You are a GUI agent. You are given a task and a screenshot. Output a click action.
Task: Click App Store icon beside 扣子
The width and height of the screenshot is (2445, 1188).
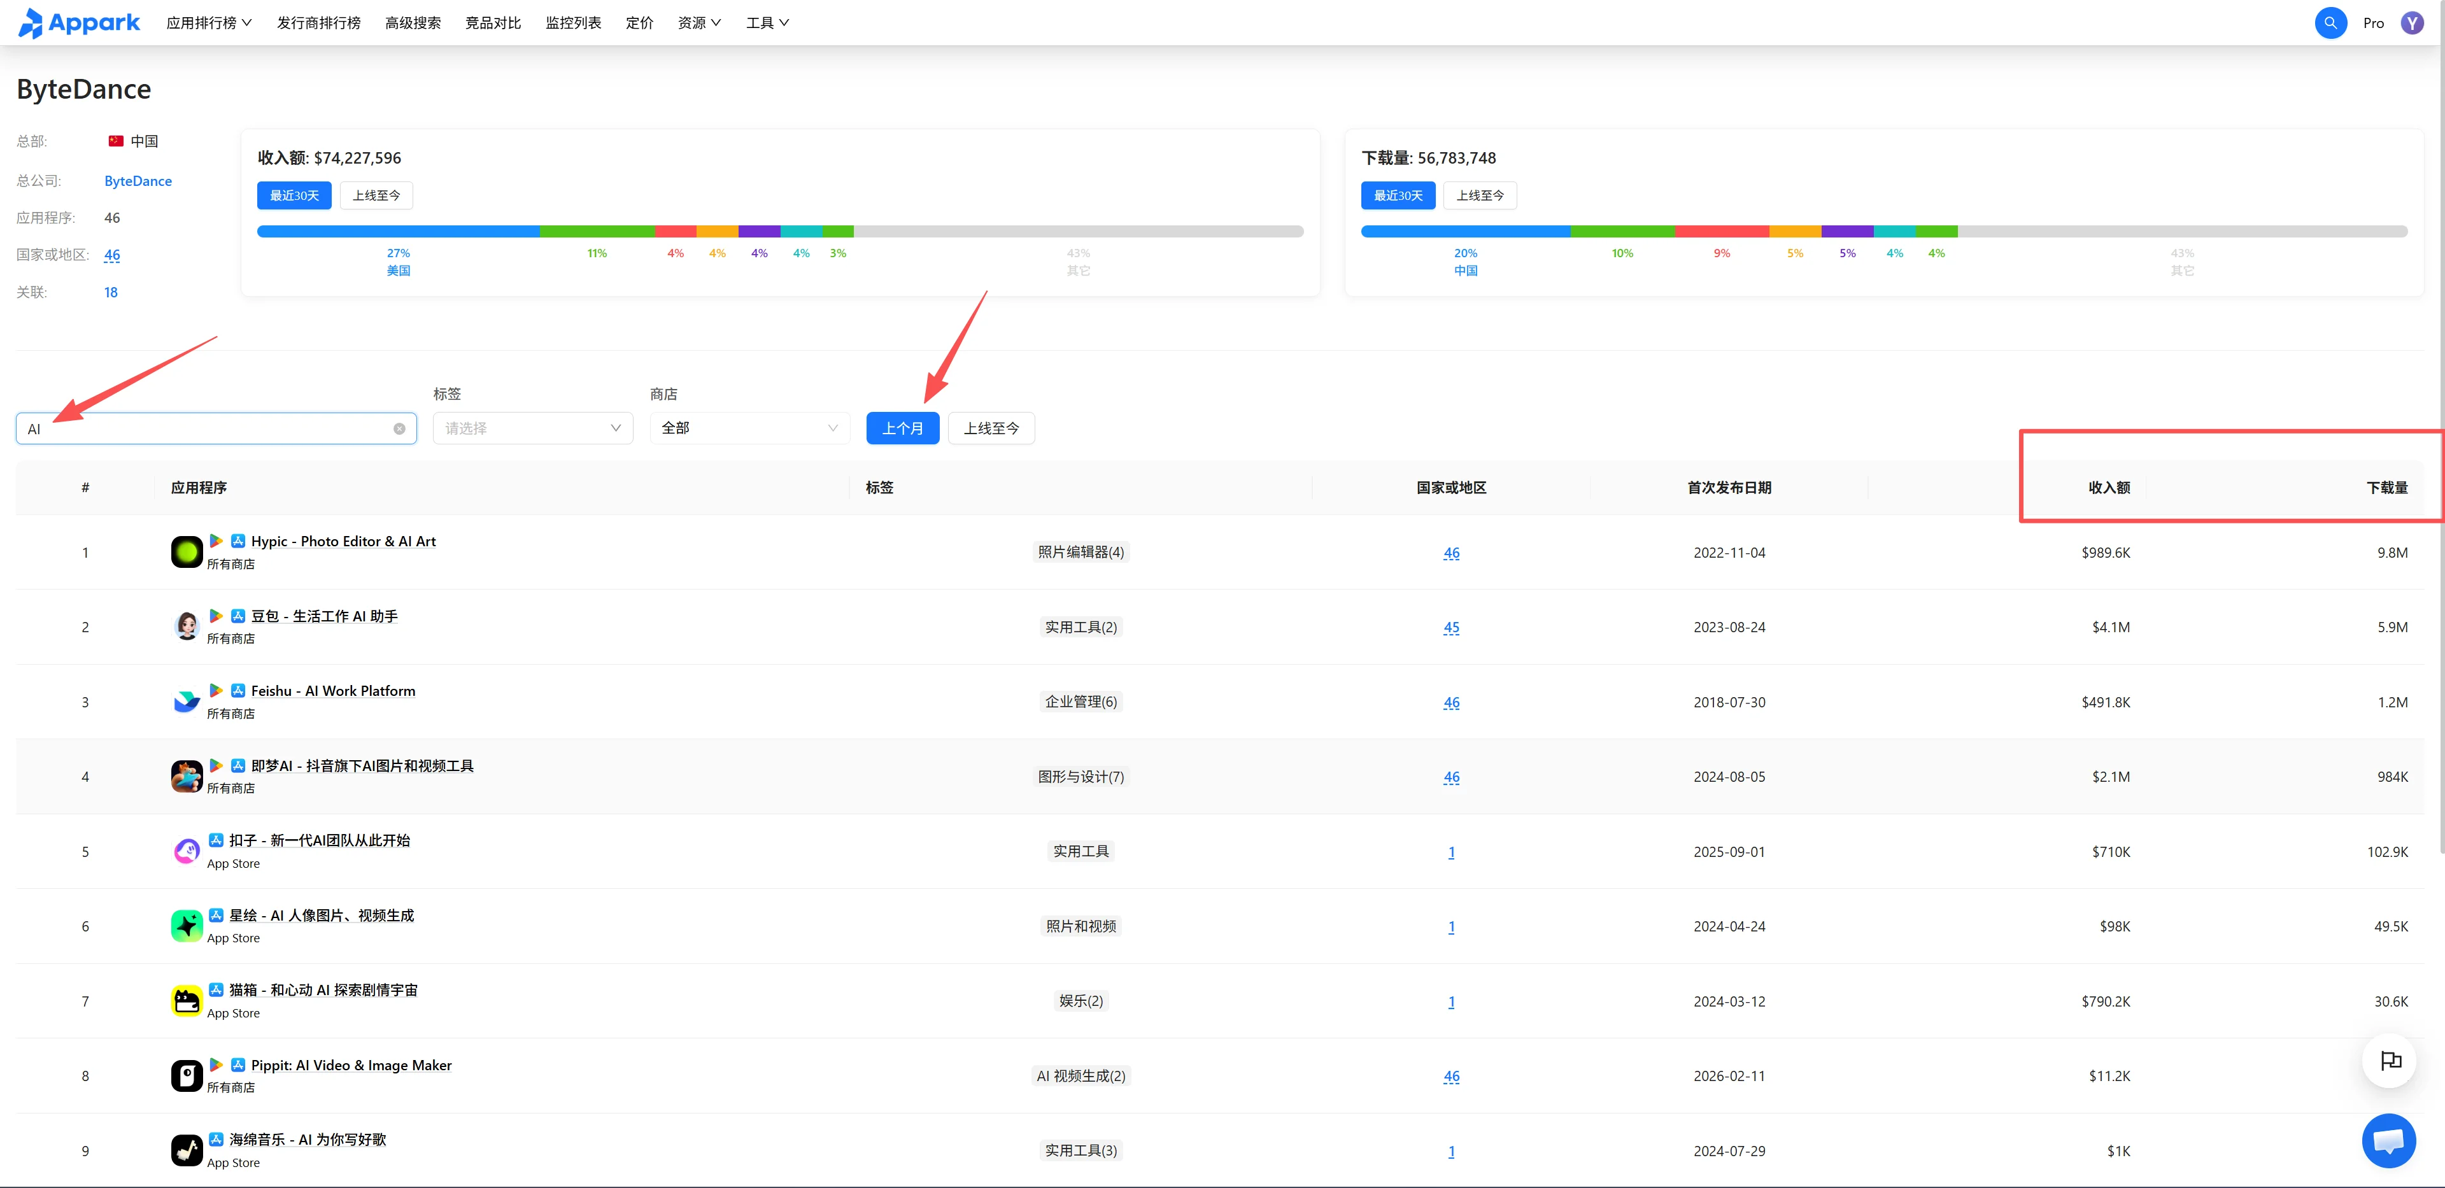pos(216,840)
